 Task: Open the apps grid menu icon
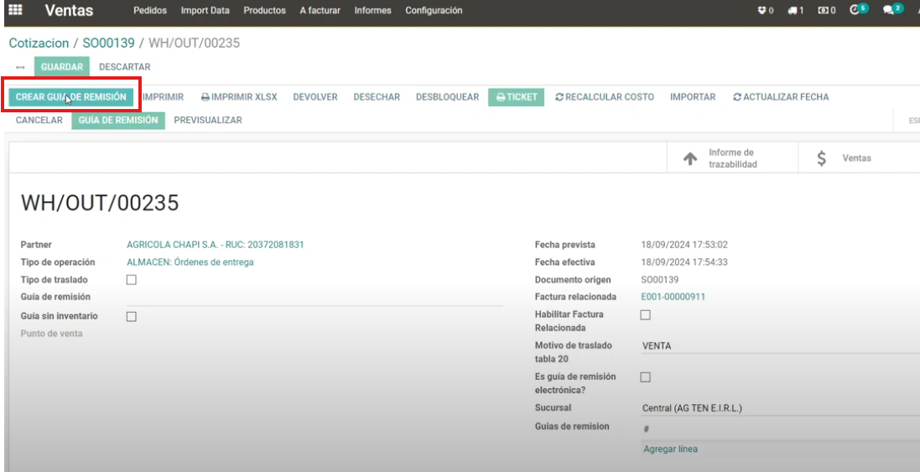15,11
